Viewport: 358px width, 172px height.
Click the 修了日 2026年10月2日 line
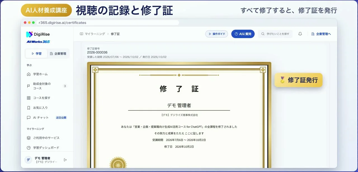[179, 147]
